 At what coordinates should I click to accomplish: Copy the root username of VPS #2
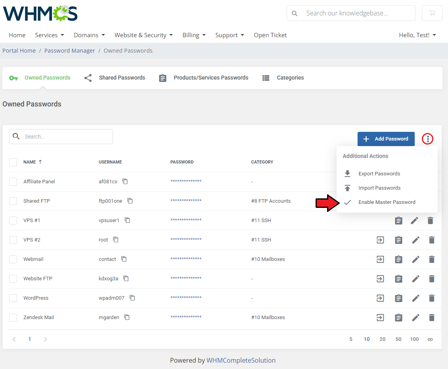coord(116,240)
